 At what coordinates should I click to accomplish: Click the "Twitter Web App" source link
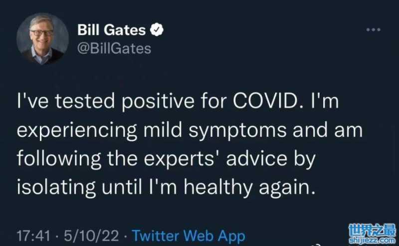pos(189,235)
